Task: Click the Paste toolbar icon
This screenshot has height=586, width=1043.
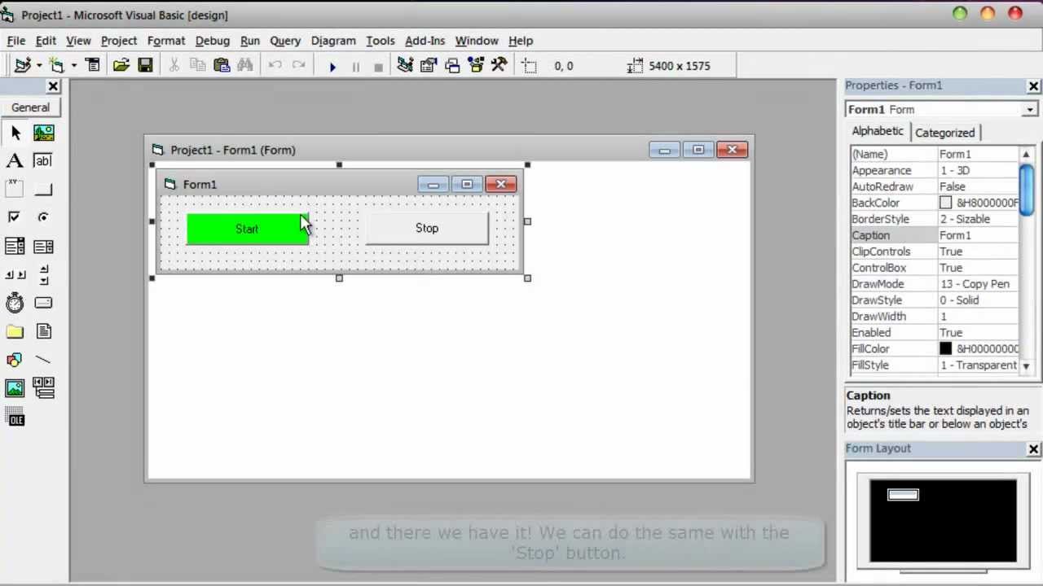Action: click(222, 66)
